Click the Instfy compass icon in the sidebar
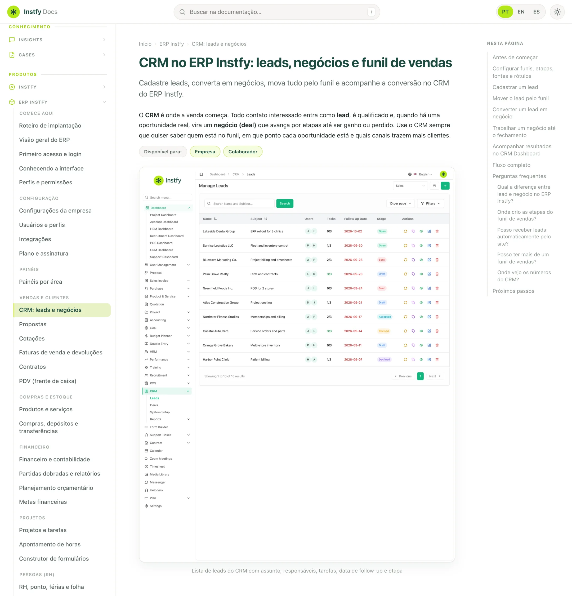The height and width of the screenshot is (596, 572). [12, 87]
